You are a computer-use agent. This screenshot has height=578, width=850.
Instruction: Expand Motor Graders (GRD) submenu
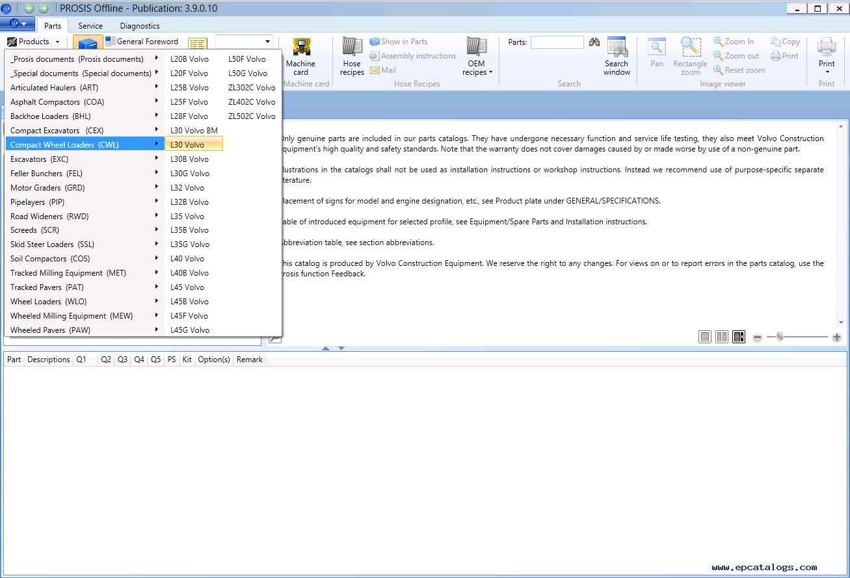[x=85, y=188]
